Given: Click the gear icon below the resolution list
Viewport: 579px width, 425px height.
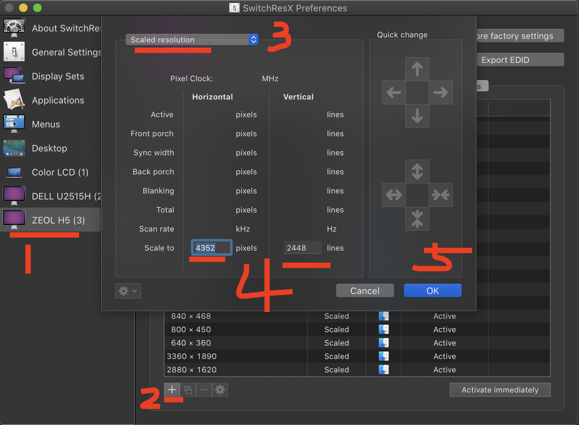Looking at the screenshot, I should 220,390.
